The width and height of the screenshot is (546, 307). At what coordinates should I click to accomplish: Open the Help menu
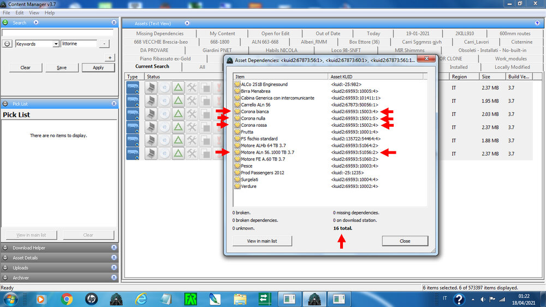coord(50,13)
